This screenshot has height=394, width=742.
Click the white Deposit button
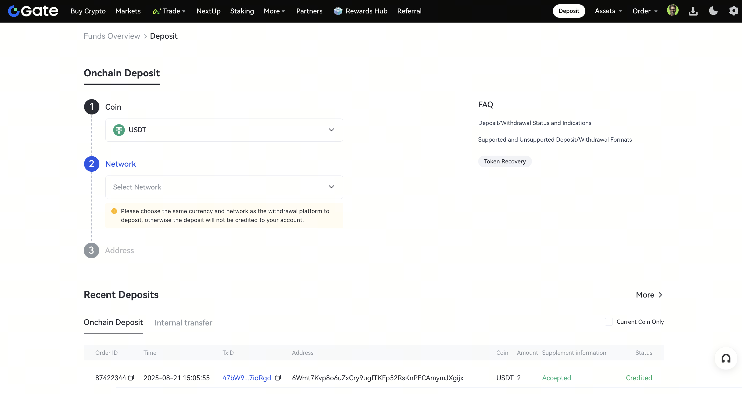[x=569, y=11]
